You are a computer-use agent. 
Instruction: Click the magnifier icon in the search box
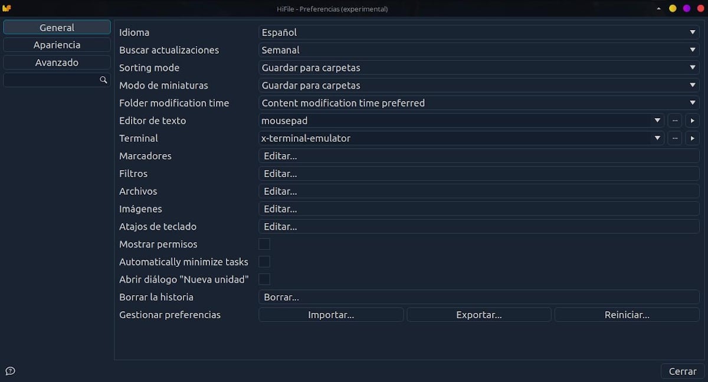[x=103, y=80]
